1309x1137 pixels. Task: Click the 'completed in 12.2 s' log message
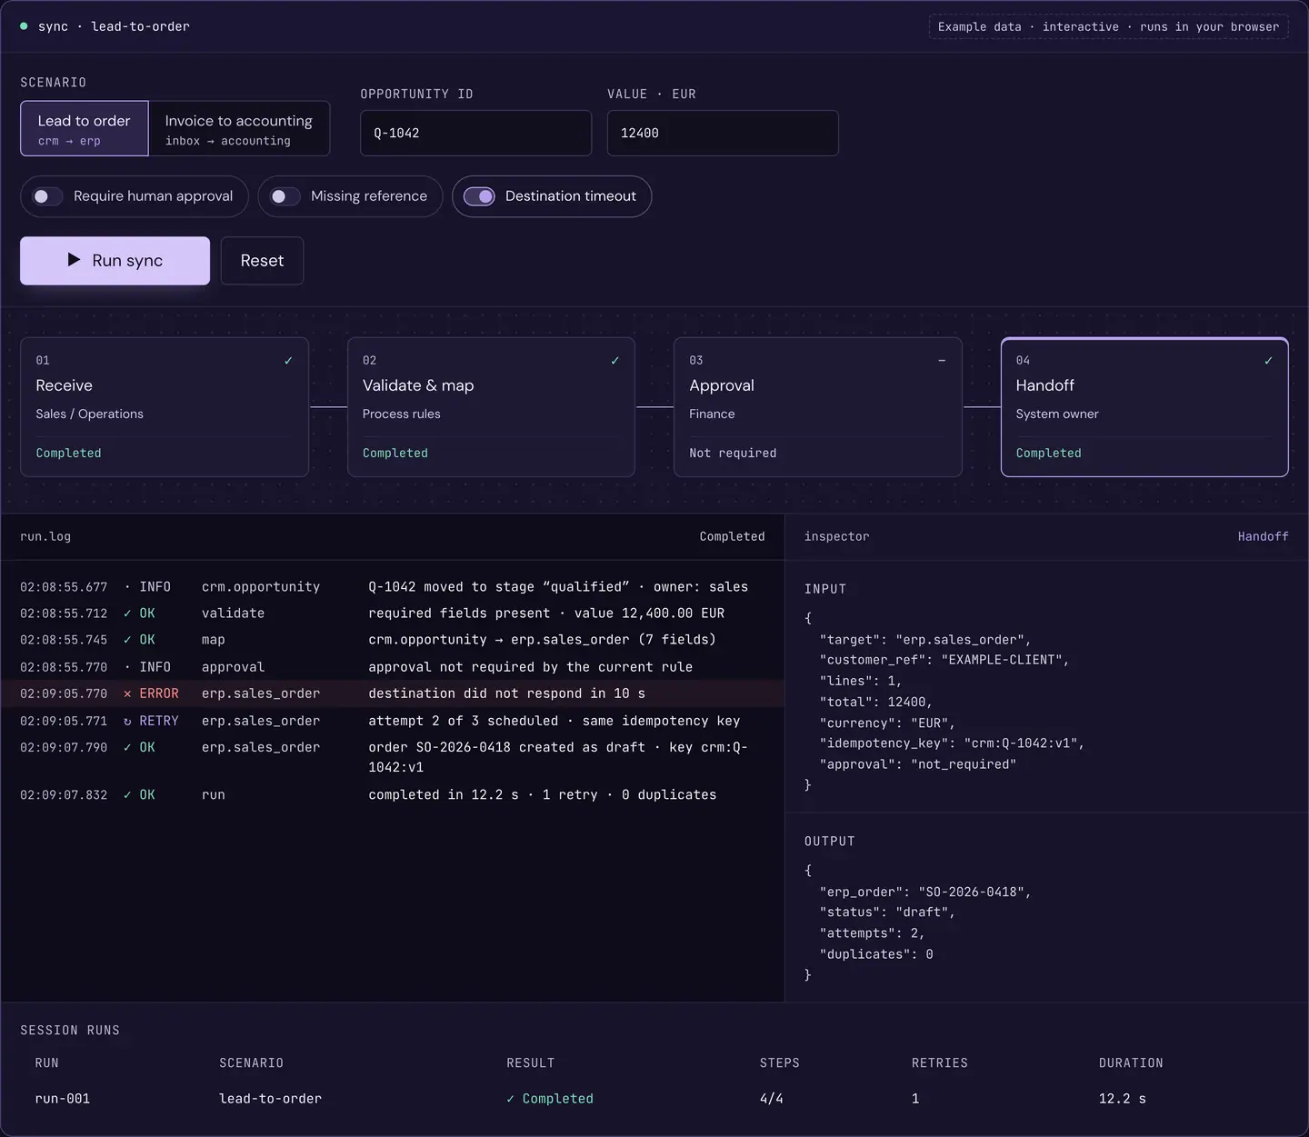tap(543, 794)
